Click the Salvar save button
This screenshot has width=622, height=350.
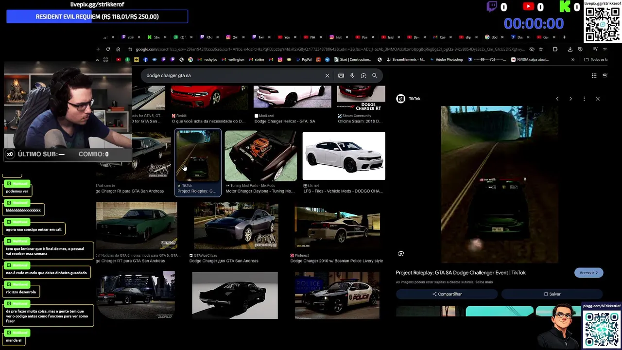coord(552,294)
